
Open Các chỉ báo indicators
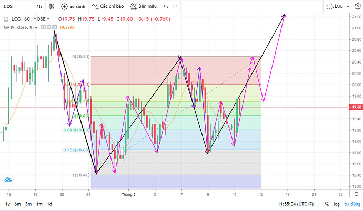107,6
